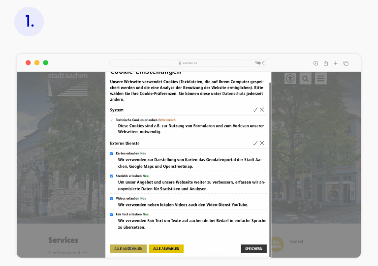
Task: Open the hamburger menu icon
Action: tap(321, 79)
